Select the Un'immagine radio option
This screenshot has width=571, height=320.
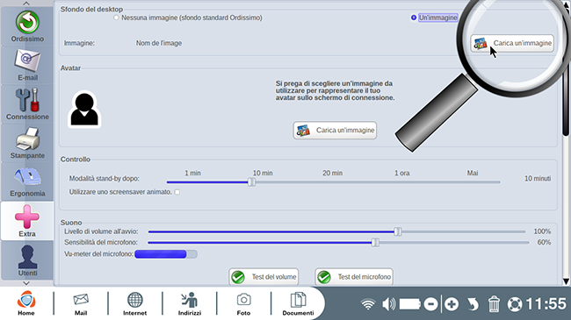click(x=414, y=18)
